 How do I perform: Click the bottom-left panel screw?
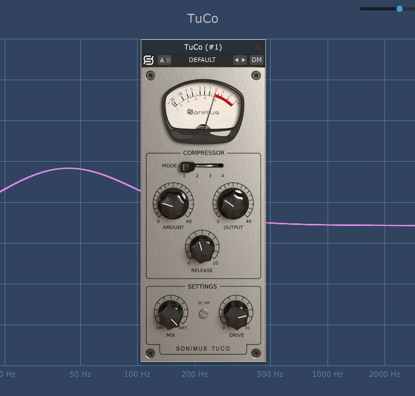click(x=151, y=353)
